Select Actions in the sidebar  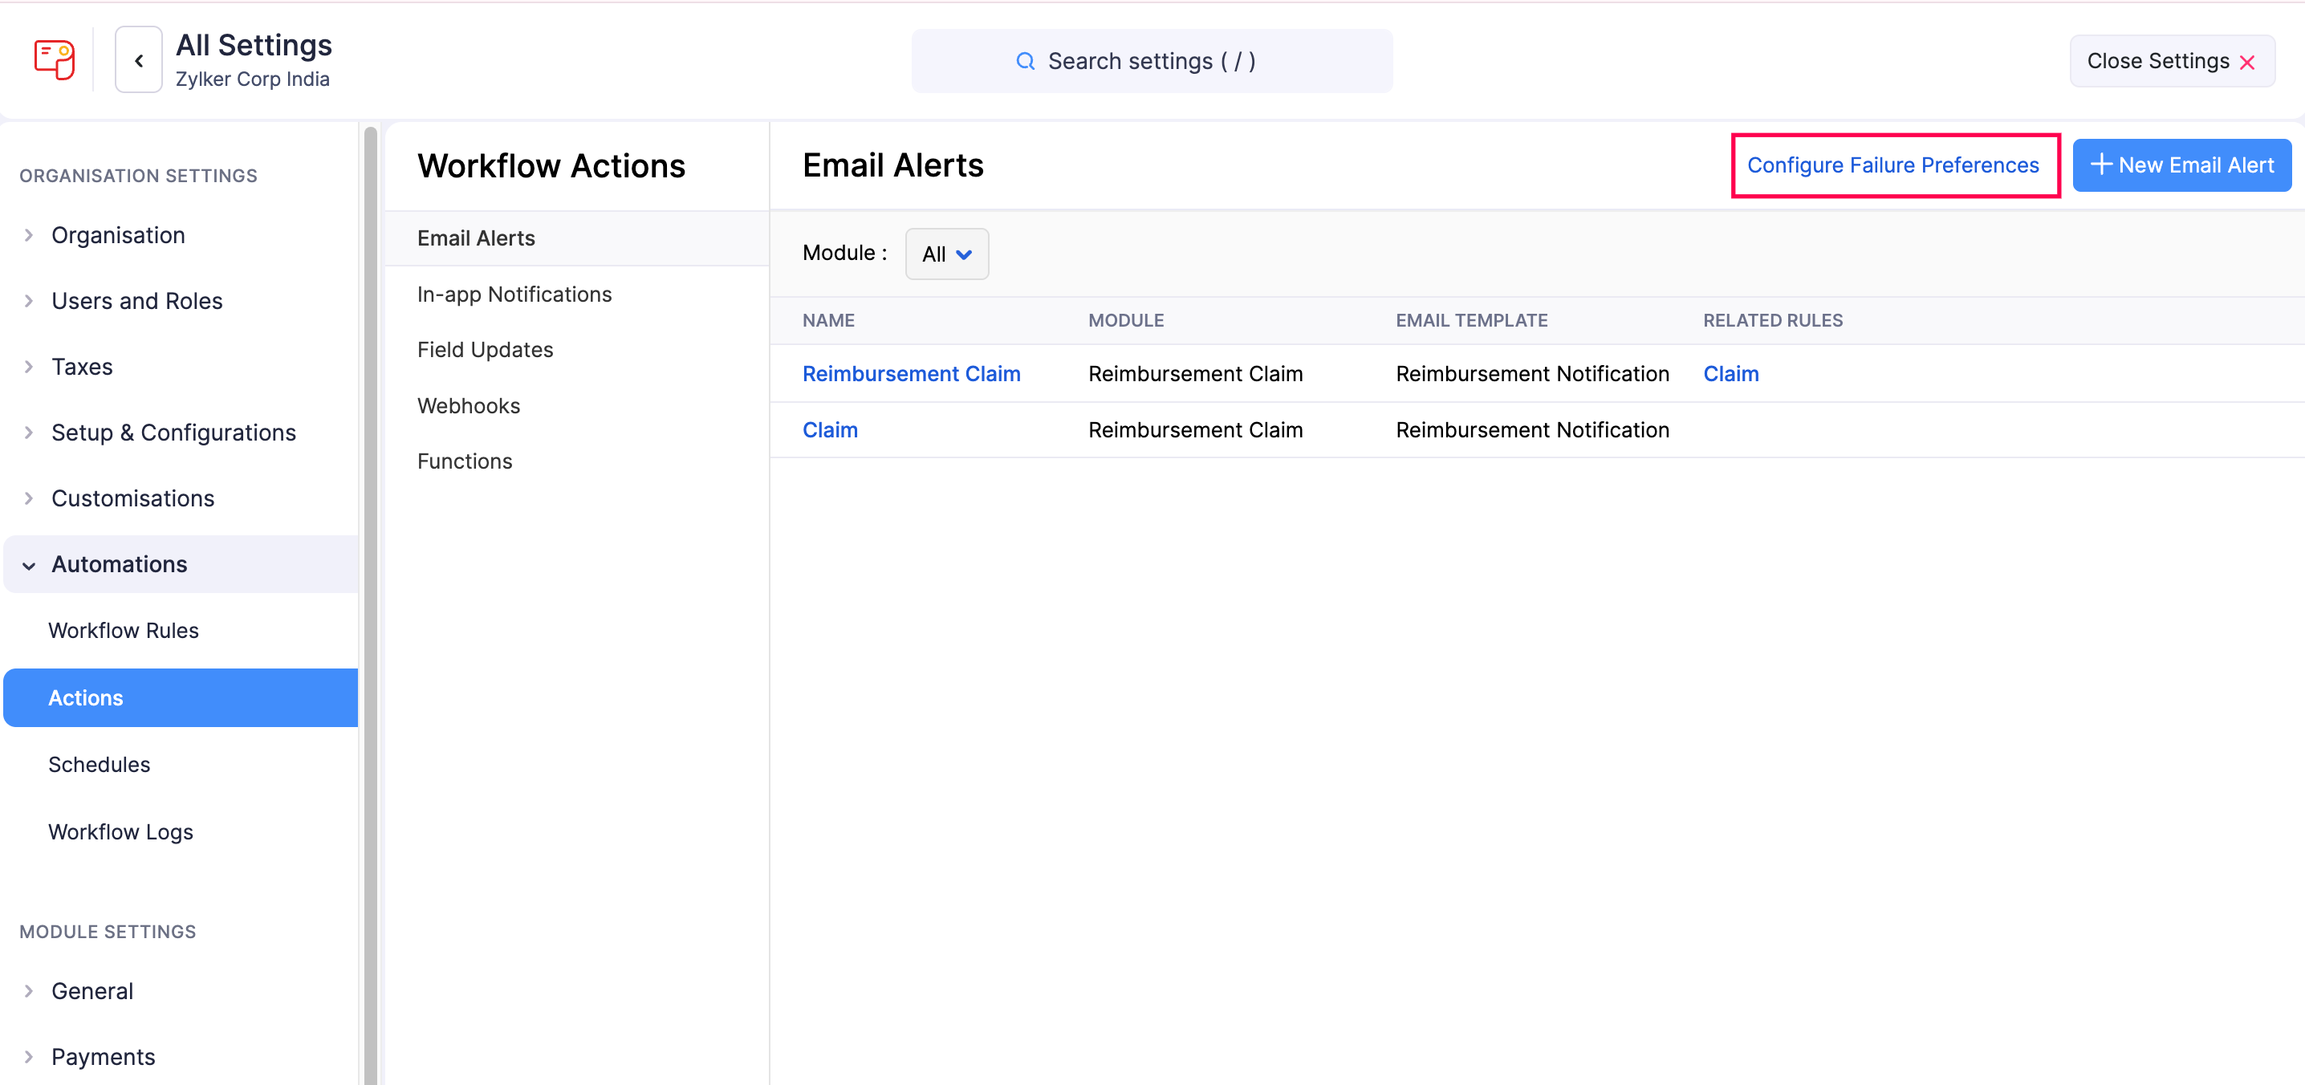click(181, 697)
